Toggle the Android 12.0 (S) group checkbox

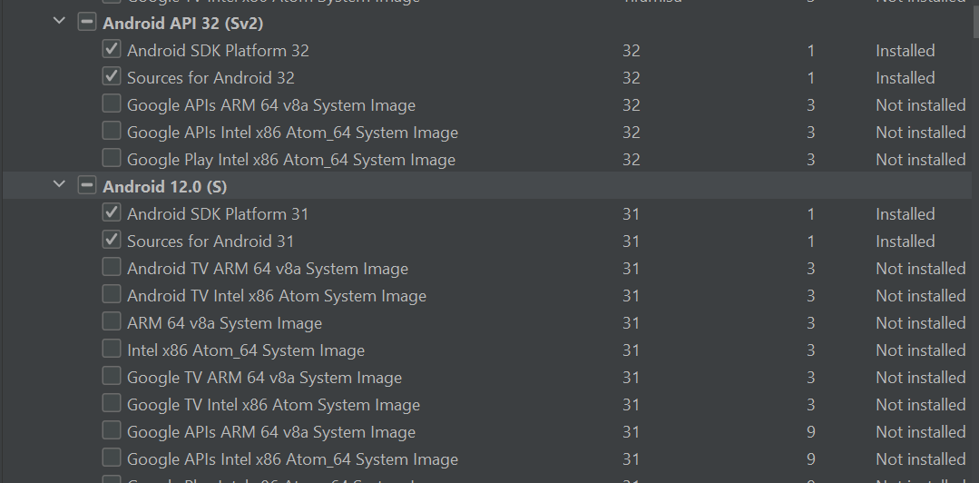pyautogui.click(x=87, y=185)
